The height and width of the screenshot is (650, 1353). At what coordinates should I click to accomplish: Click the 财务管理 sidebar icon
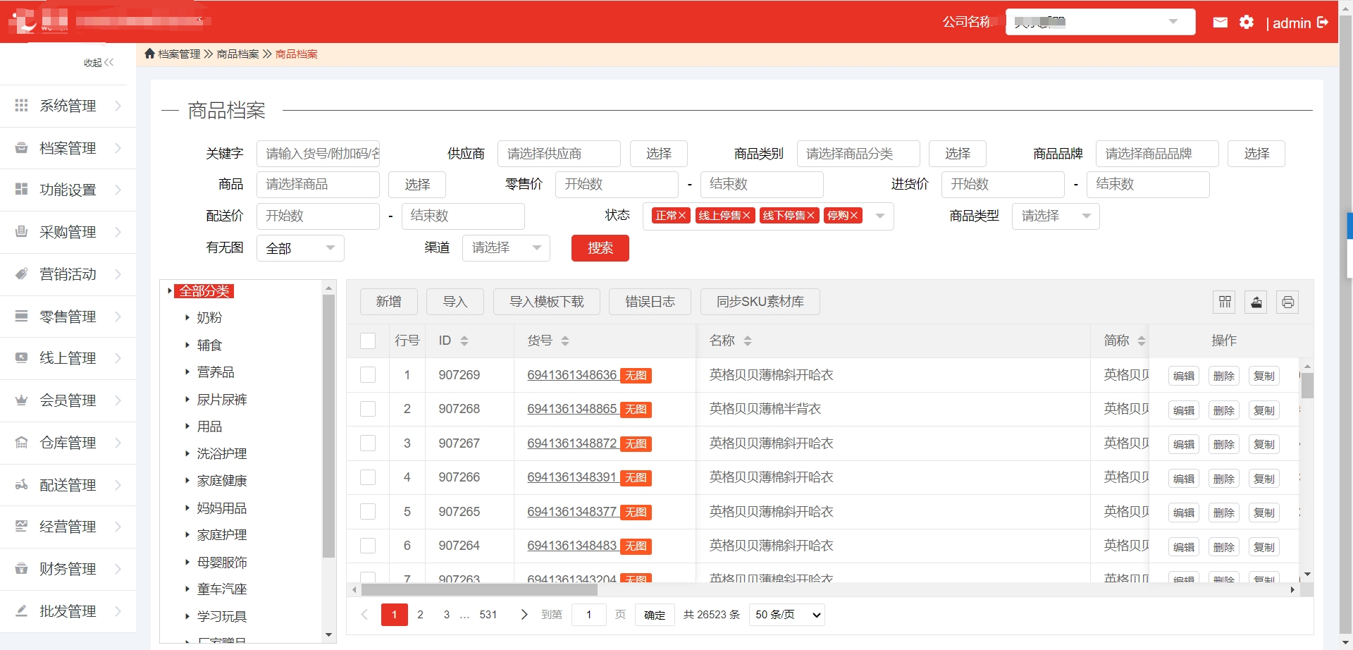click(21, 568)
